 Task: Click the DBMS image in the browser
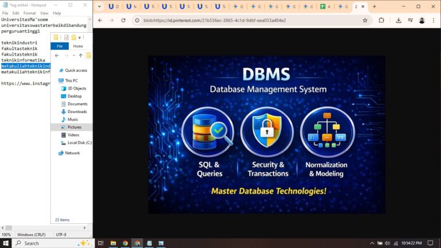[266, 134]
